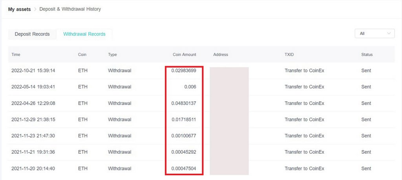The height and width of the screenshot is (180, 402).
Task: Open the All filter dropdown
Action: pos(374,33)
